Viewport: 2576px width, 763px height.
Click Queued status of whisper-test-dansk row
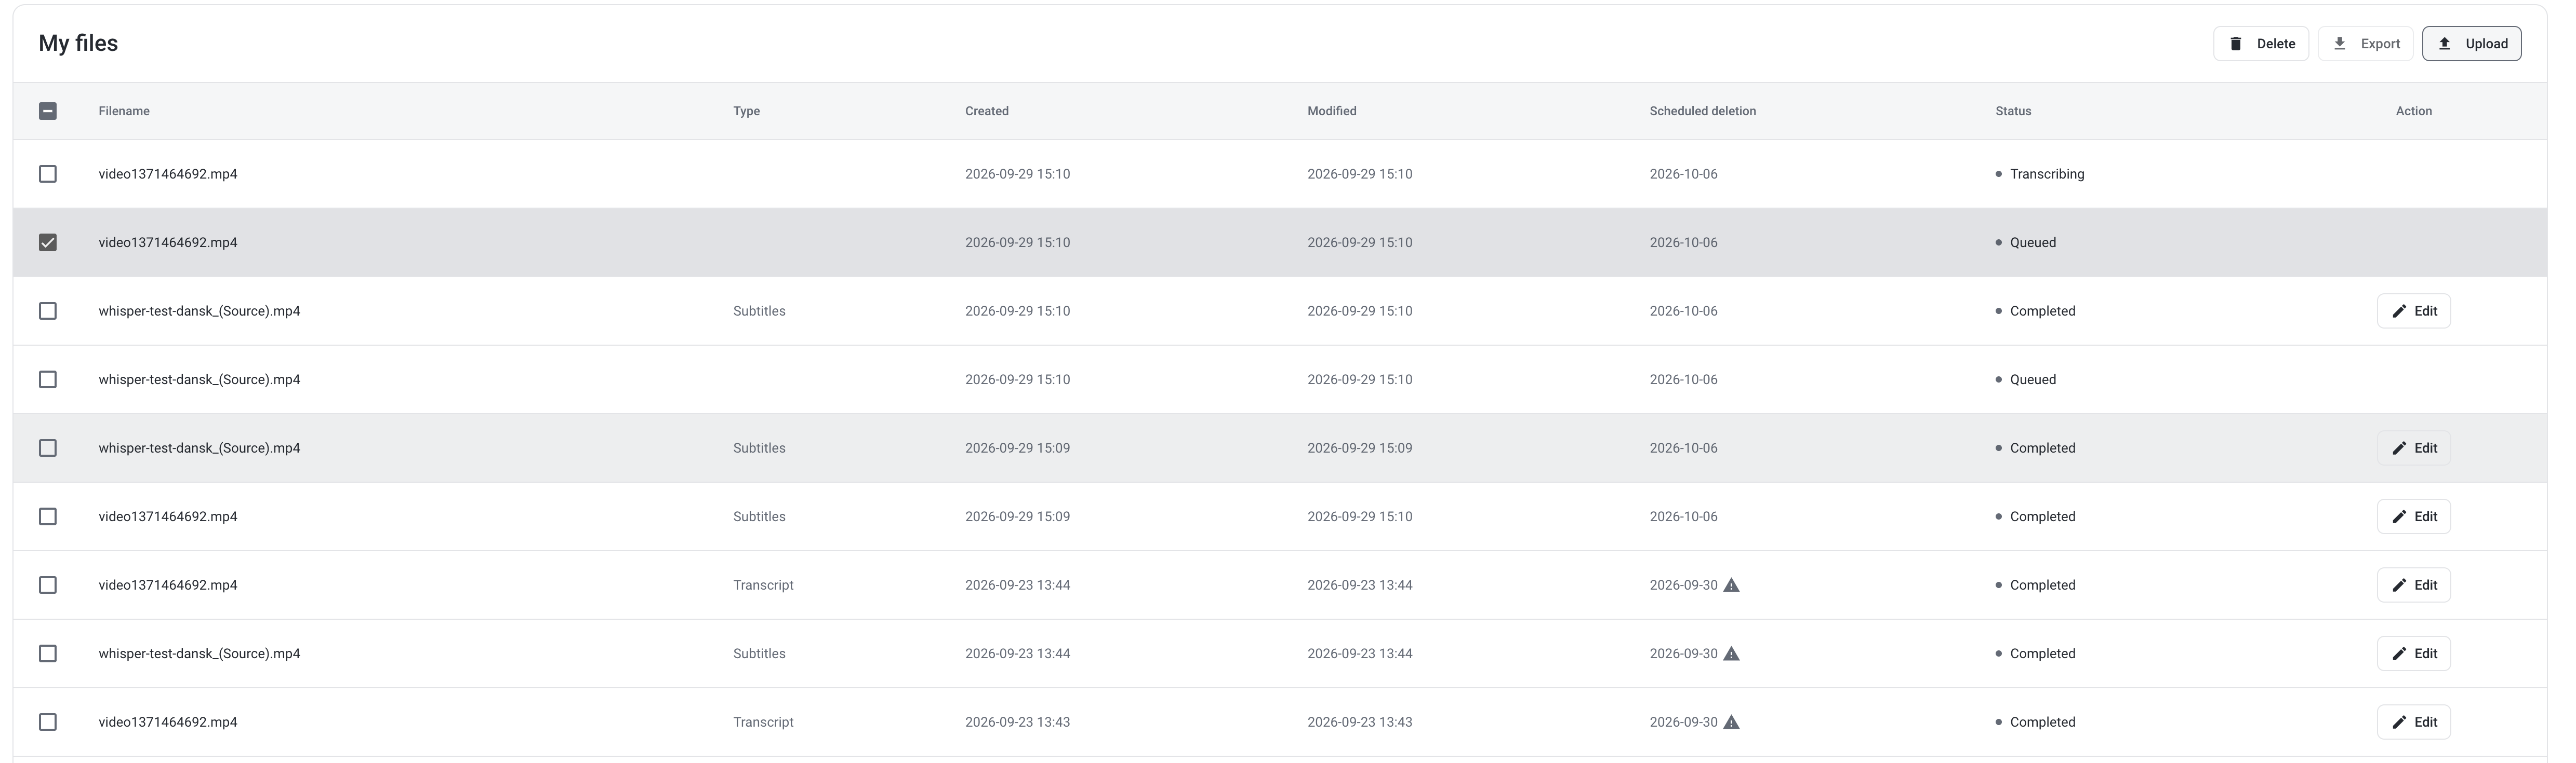pos(2033,379)
